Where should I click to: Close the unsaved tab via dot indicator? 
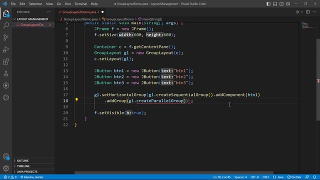coord(102,12)
